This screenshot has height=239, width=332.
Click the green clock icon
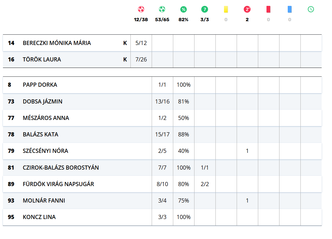tap(311, 9)
